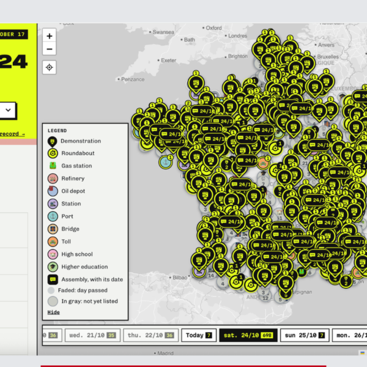The image size is (367, 367).
Task: Click the Penzance city label
Action: pos(133,80)
